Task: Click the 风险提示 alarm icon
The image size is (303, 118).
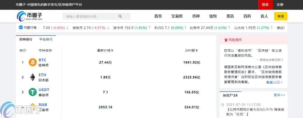Action: click(226, 40)
